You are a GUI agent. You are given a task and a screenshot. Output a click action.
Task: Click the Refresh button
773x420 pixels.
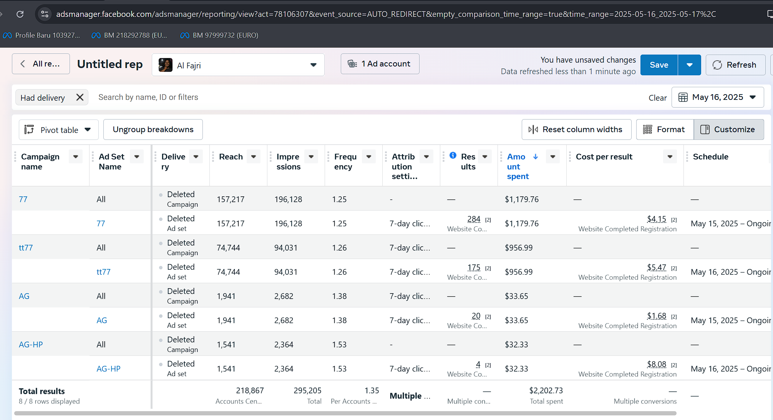pos(735,65)
